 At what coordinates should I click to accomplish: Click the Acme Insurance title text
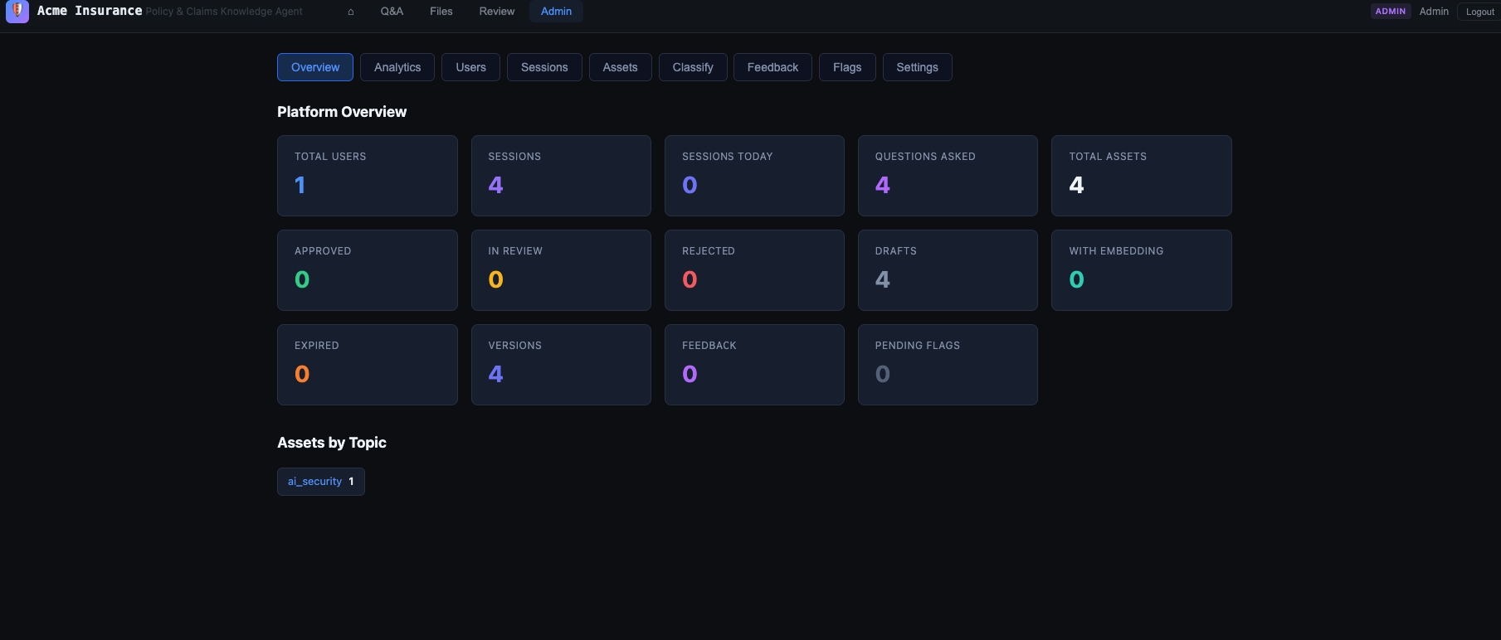[90, 11]
